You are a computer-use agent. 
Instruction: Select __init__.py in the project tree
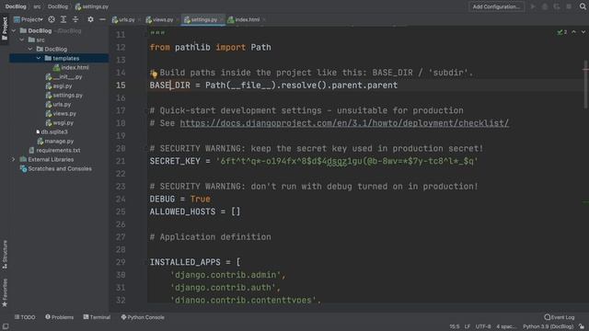[x=64, y=76]
